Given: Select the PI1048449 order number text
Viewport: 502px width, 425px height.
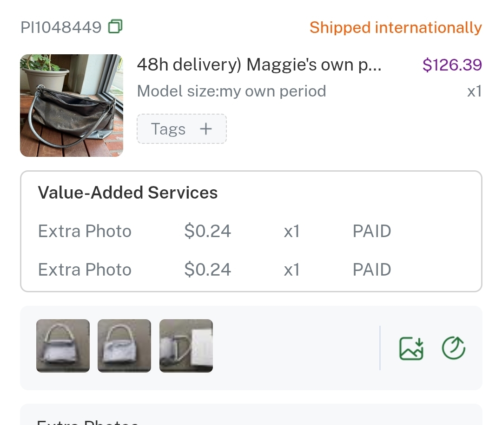Looking at the screenshot, I should pyautogui.click(x=61, y=27).
